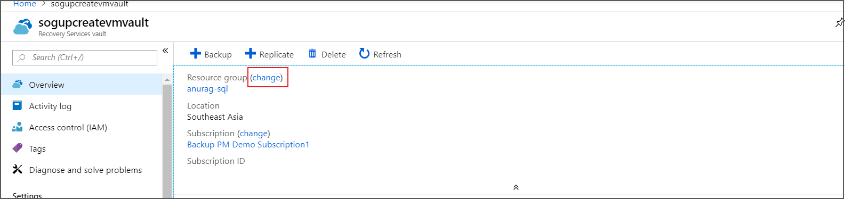Image resolution: width=845 pixels, height=199 pixels.
Task: Pin the vault using the pushpin icon
Action: 840,23
